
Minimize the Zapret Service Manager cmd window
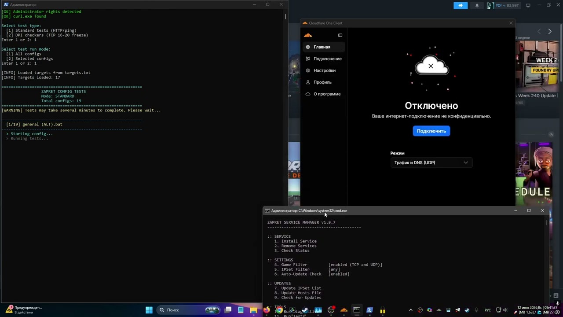pos(515,211)
